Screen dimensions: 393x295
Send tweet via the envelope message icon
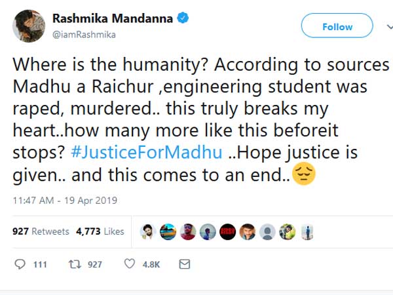pyautogui.click(x=185, y=264)
